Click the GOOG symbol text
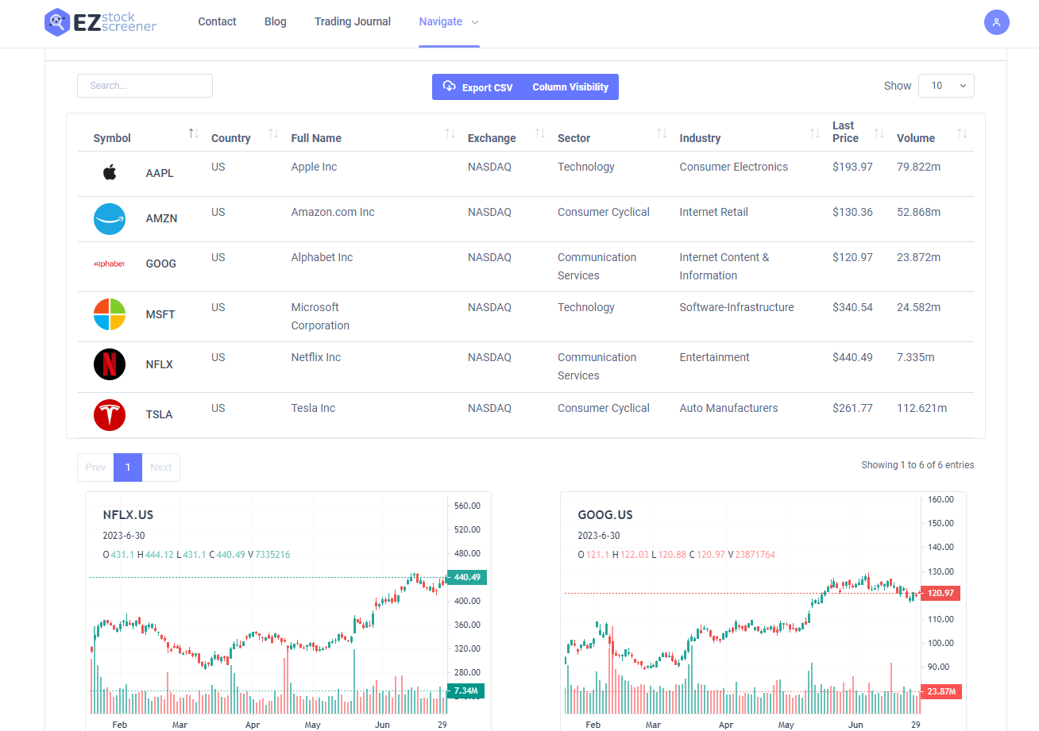The width and height of the screenshot is (1039, 731). pos(161,264)
